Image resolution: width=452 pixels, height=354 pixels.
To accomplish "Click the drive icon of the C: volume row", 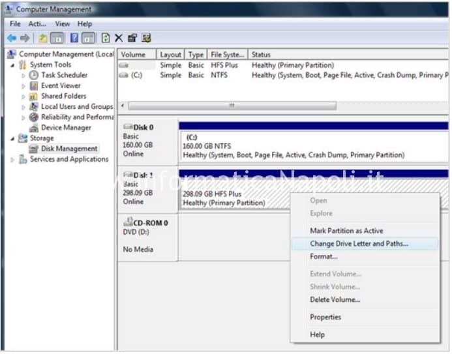I will tap(124, 76).
